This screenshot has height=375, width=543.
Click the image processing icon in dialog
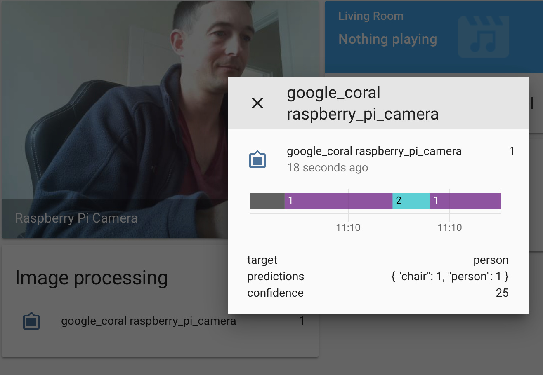[x=257, y=159]
